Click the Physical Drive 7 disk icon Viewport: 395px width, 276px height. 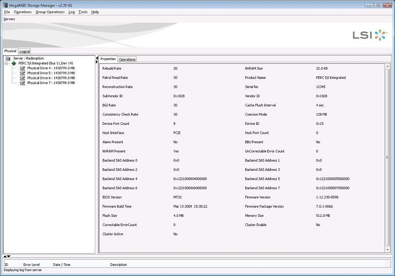pos(22,83)
